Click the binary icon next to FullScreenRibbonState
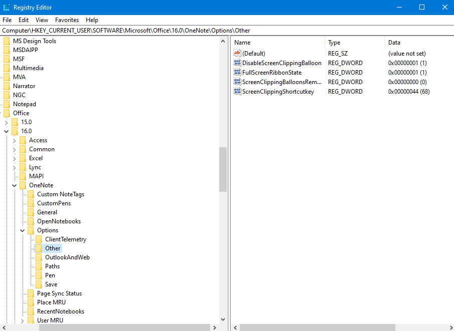Image resolution: width=454 pixels, height=331 pixels. pyautogui.click(x=237, y=73)
